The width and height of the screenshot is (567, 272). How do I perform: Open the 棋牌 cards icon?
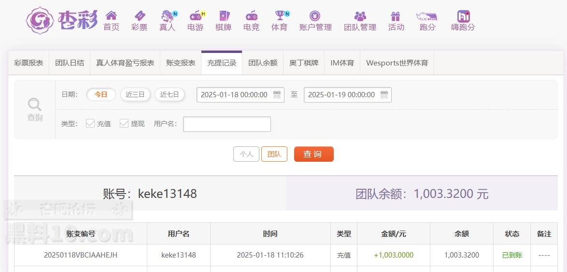(x=224, y=15)
